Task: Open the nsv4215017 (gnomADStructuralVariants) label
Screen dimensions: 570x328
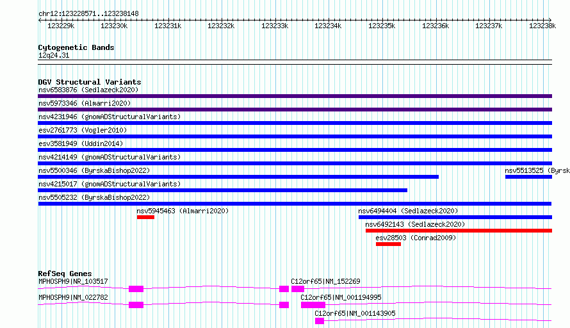Action: (x=110, y=184)
